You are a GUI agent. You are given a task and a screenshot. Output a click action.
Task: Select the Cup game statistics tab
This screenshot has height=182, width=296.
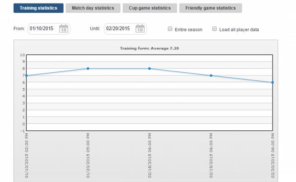150,8
